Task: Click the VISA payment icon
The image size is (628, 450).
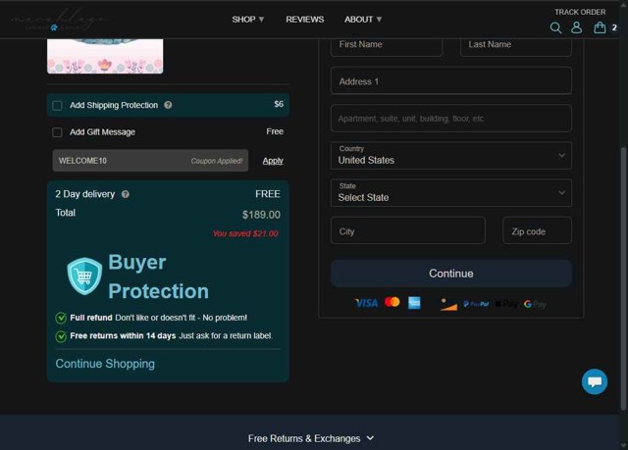Action: [x=366, y=303]
